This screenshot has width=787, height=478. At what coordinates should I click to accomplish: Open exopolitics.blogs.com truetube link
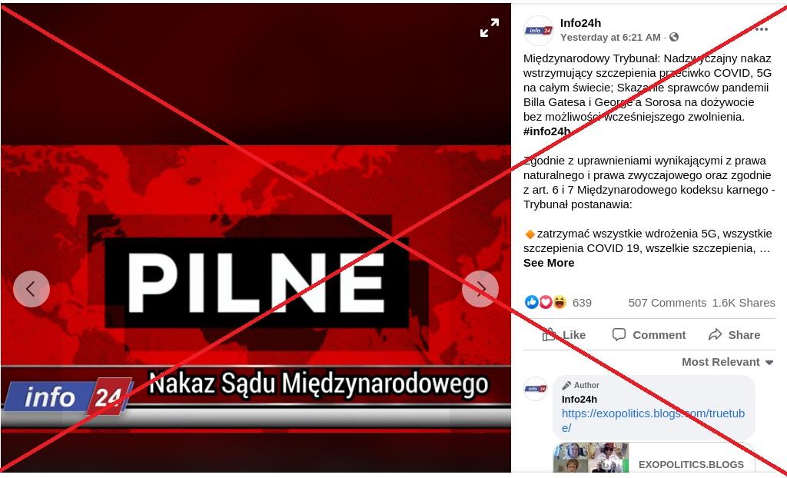coord(653,421)
